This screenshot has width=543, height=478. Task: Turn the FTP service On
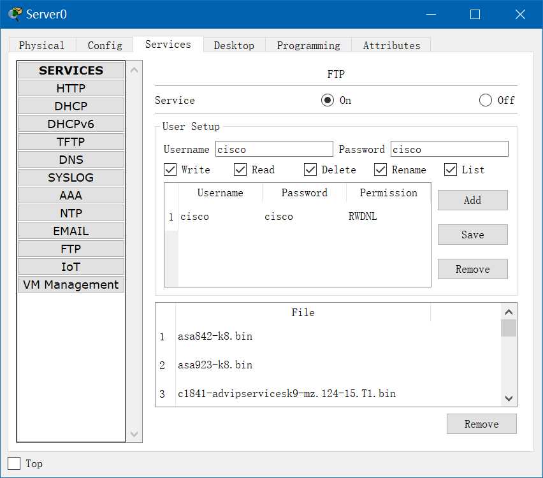click(327, 101)
